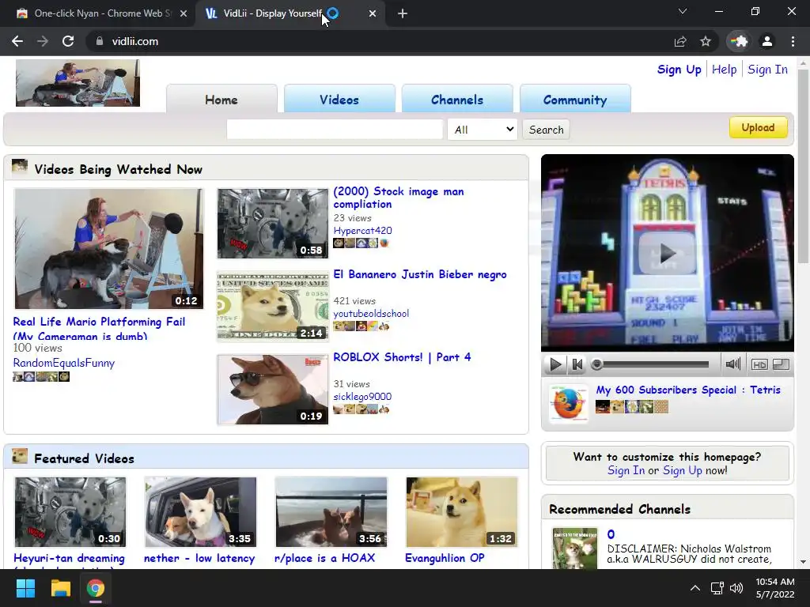Visit the RandomEqualsFunny channel
The height and width of the screenshot is (607, 810).
63,363
